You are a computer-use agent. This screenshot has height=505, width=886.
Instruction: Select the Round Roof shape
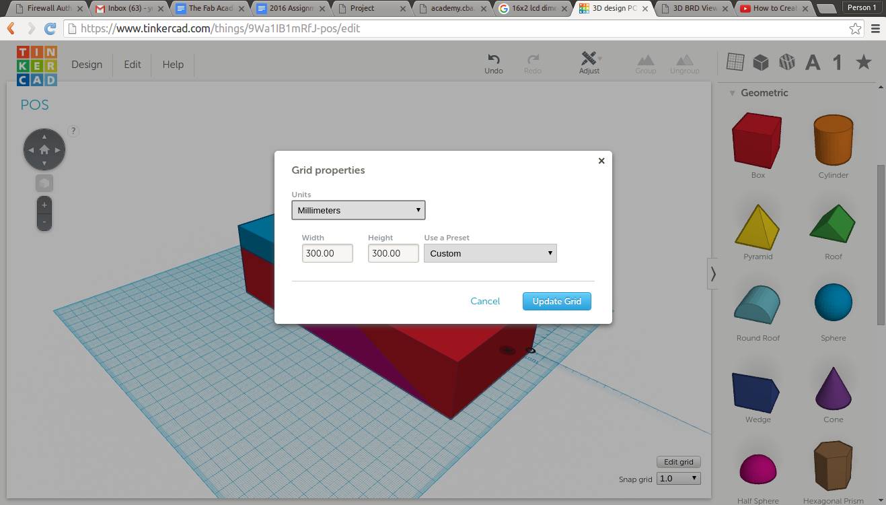click(x=758, y=305)
